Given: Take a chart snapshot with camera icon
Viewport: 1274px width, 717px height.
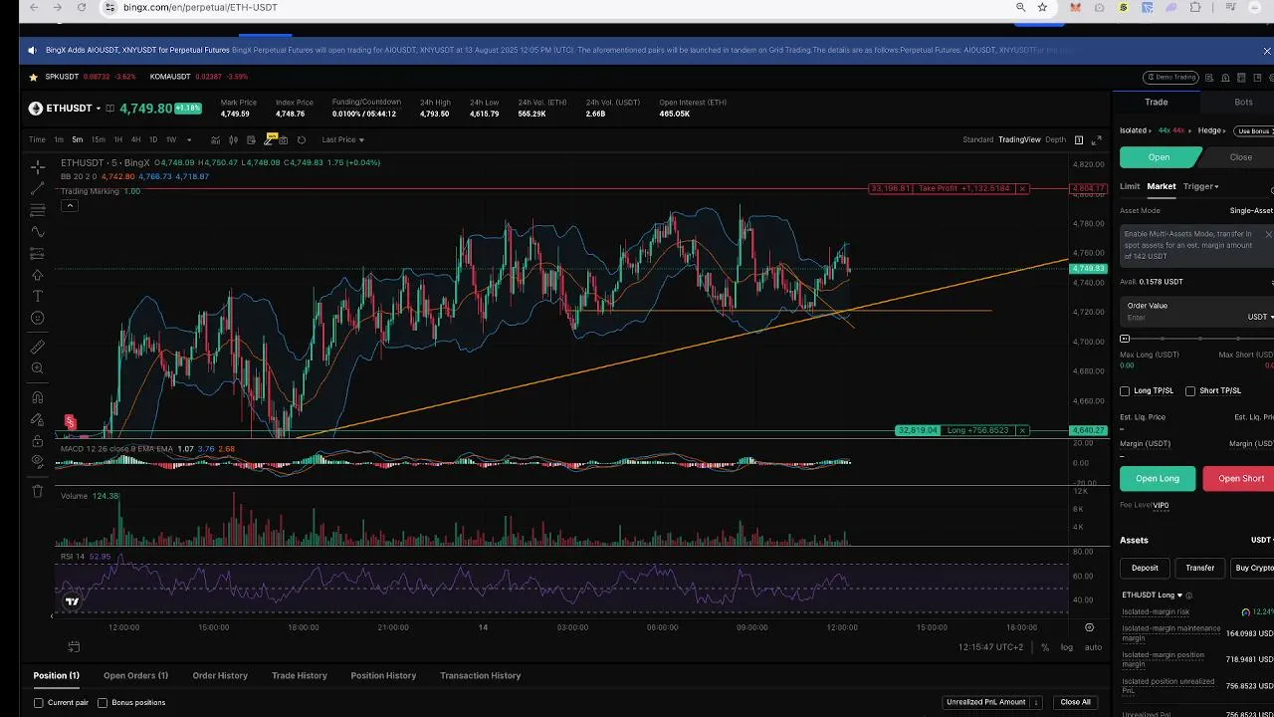Looking at the screenshot, I should pyautogui.click(x=284, y=139).
